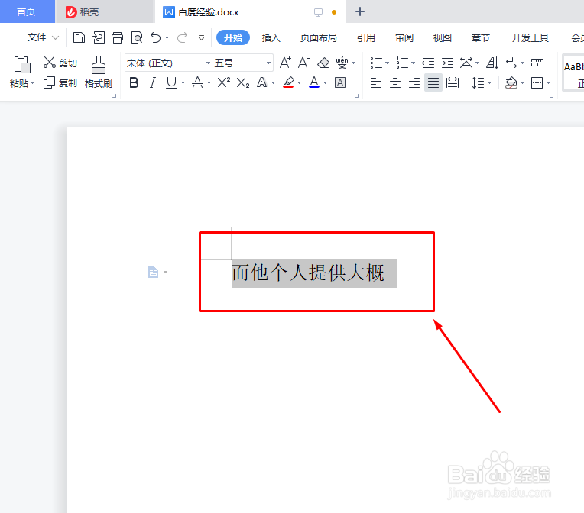Click the text tool phonetic guide icon
The height and width of the screenshot is (513, 584).
pyautogui.click(x=342, y=63)
